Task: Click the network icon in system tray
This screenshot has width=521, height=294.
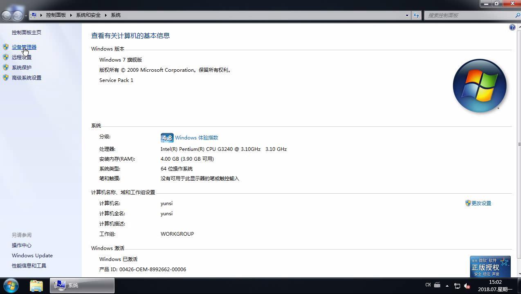Action: coord(457,286)
